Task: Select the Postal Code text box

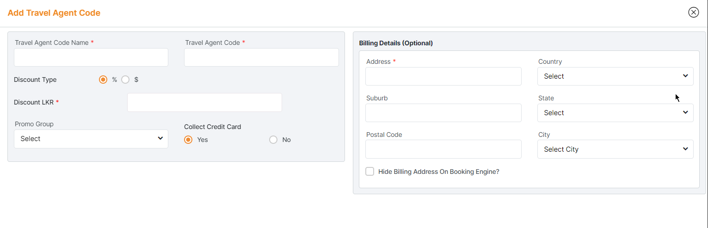Action: tap(443, 149)
